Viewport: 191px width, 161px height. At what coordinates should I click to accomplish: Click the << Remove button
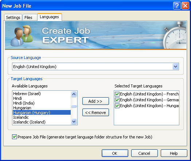[95, 113]
